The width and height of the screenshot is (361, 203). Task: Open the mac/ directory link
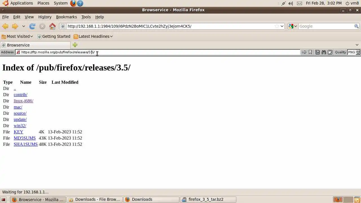coord(18,107)
